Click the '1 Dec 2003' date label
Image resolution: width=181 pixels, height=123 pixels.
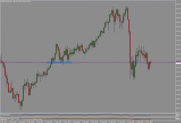coord(67,122)
